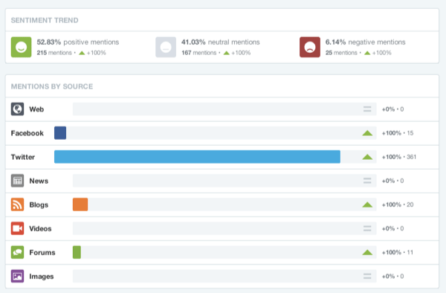This screenshot has height=293, width=446.
Task: Select the Videos camera icon
Action: coord(17,228)
